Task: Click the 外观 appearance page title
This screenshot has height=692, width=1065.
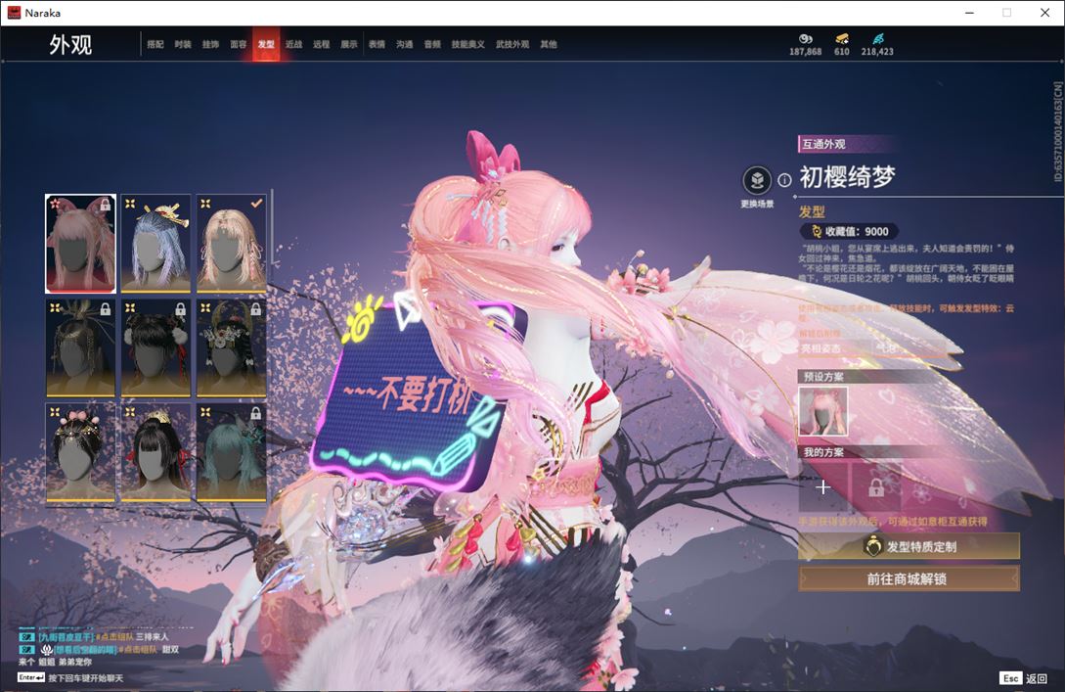Action: [x=70, y=45]
